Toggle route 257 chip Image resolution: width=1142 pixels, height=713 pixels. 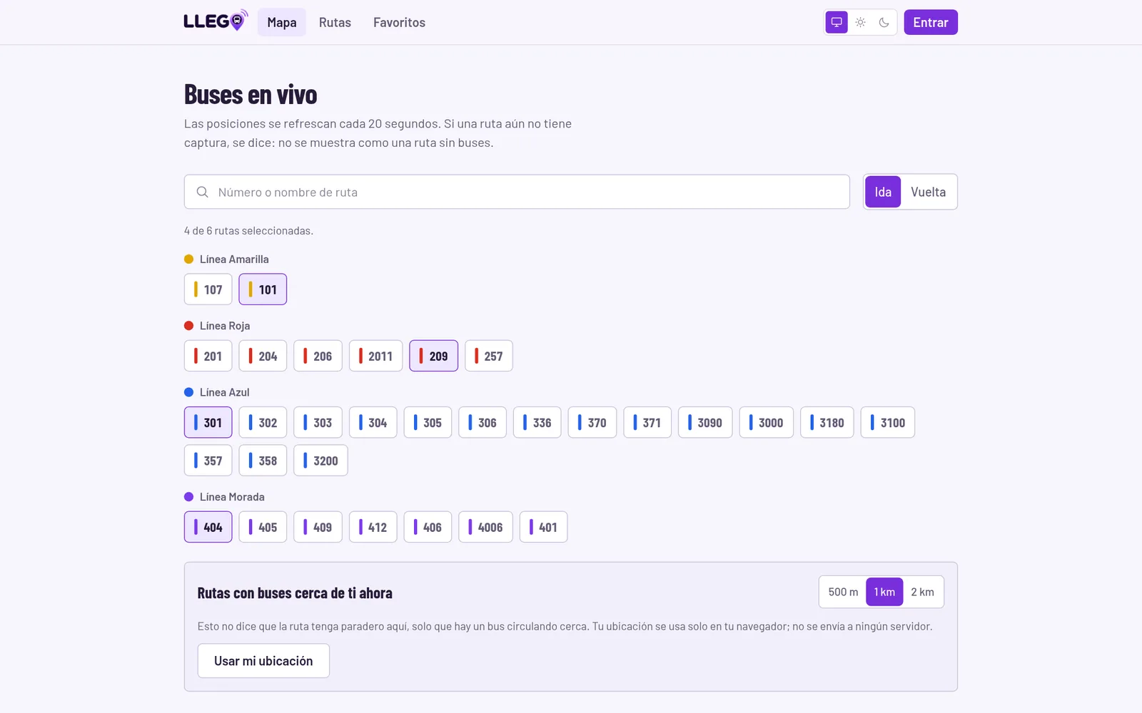point(488,356)
